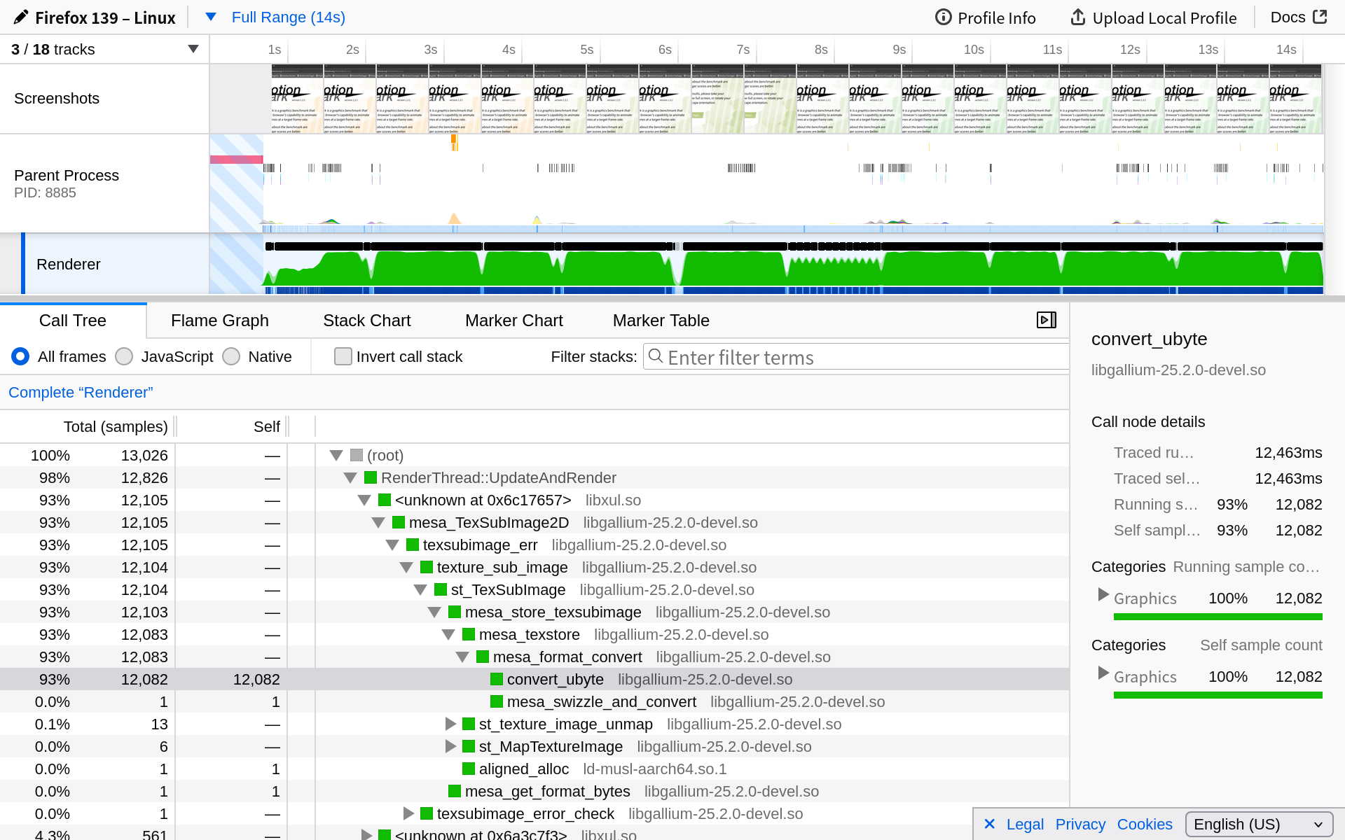Click green square beside mesa_swizzle_and_convert
Screen dimensions: 1345x840
(497, 701)
